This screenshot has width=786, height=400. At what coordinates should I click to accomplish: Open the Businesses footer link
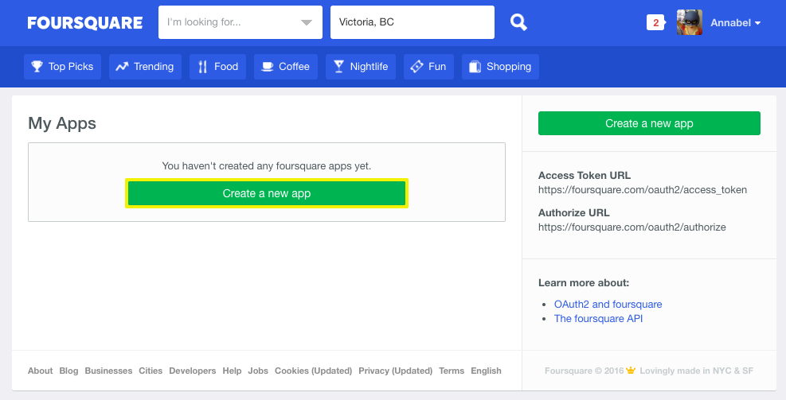click(x=108, y=371)
